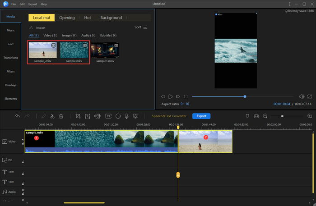Click the clock duration icon
The width and height of the screenshot is (316, 206).
coord(118,116)
